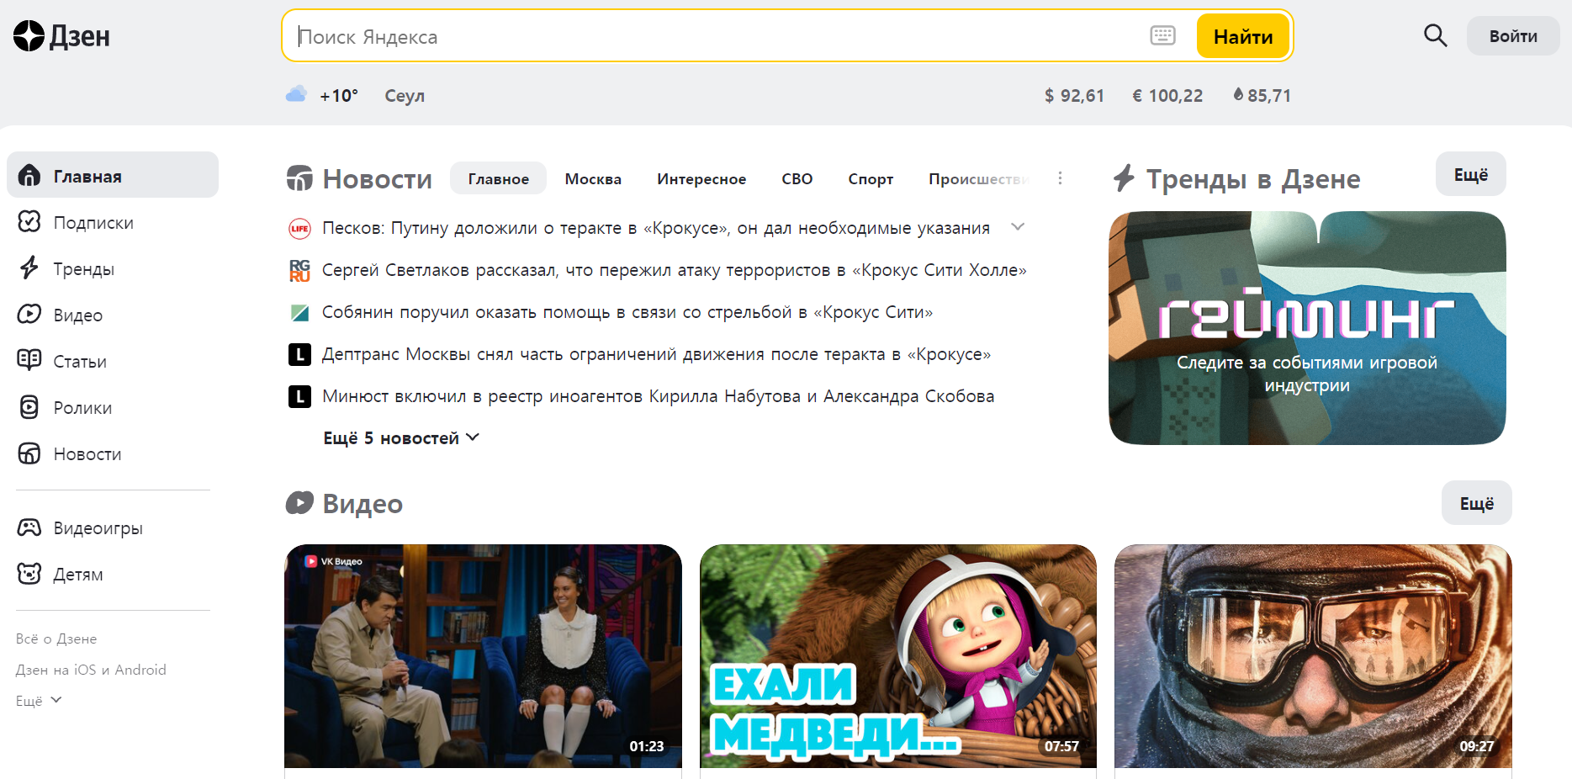
Task: Click the Новости icon in sidebar
Action: [x=29, y=453]
